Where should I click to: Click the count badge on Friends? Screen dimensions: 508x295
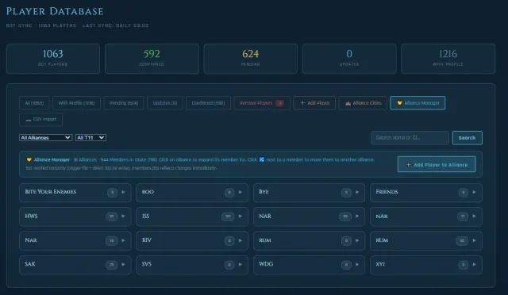point(464,193)
